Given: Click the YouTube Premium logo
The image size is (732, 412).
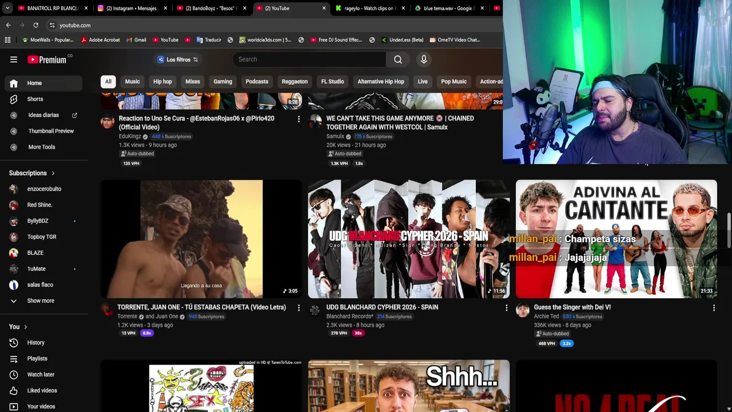Looking at the screenshot, I should (x=47, y=60).
